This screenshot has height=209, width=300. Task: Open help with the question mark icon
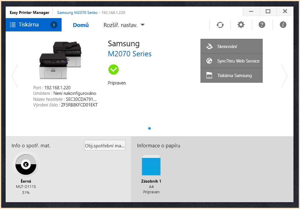262,25
